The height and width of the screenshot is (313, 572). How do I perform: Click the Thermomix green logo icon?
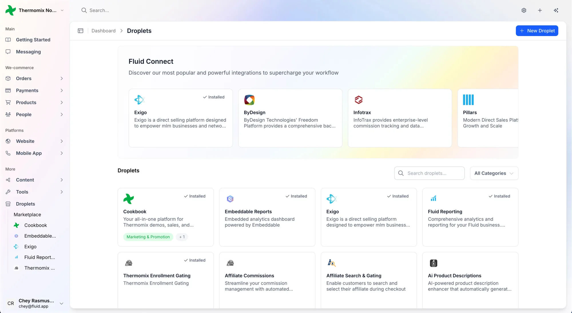(x=11, y=10)
